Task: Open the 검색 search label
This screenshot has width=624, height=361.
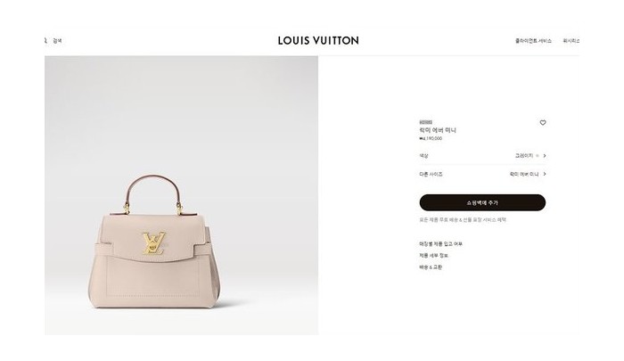Action: [57, 41]
